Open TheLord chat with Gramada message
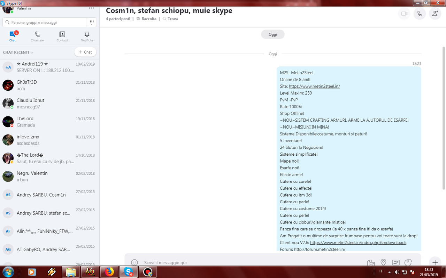 pyautogui.click(x=50, y=122)
